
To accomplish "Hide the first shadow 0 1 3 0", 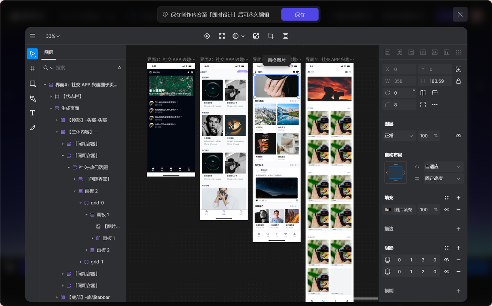I will click(447, 260).
